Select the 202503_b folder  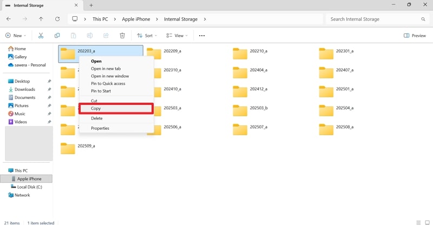[x=250, y=111]
